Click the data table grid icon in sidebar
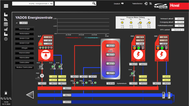Screen dimensions: 189x106 pos(6,24)
